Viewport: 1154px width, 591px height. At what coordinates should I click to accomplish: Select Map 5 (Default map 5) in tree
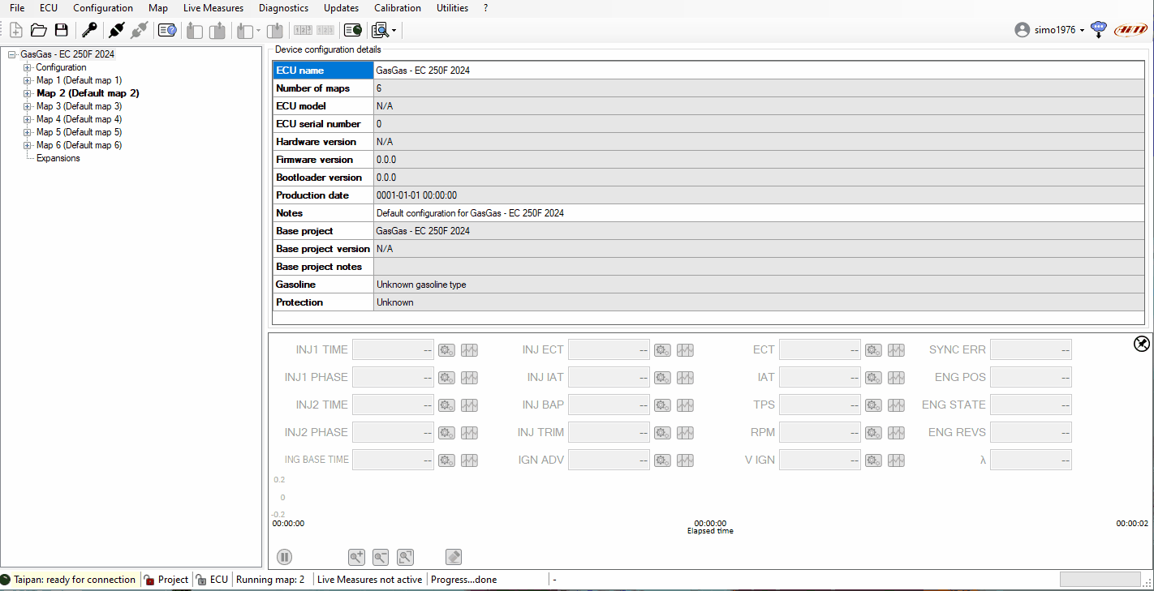(79, 132)
